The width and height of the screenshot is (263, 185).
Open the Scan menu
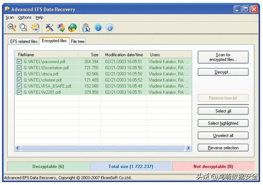click(10, 17)
